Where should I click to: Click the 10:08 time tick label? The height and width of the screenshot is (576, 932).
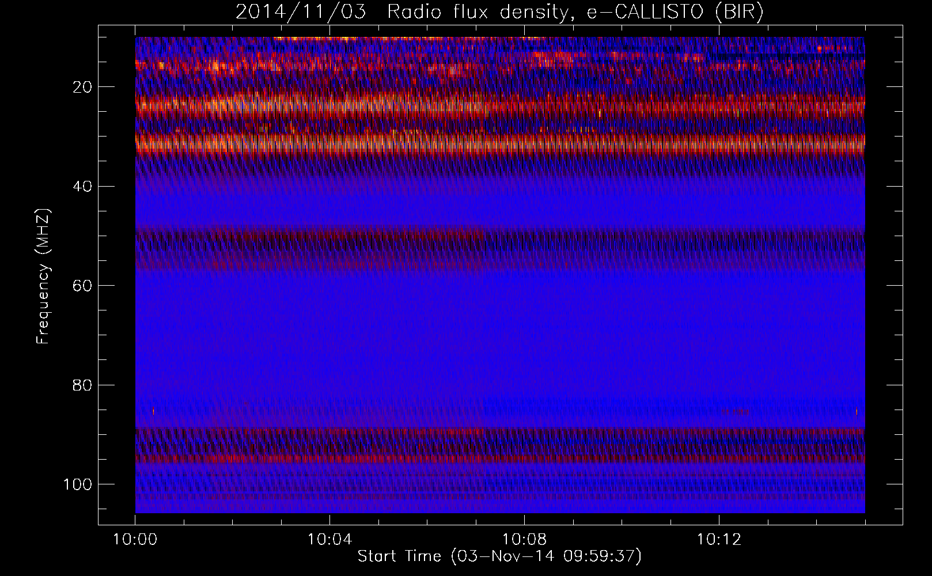click(524, 540)
